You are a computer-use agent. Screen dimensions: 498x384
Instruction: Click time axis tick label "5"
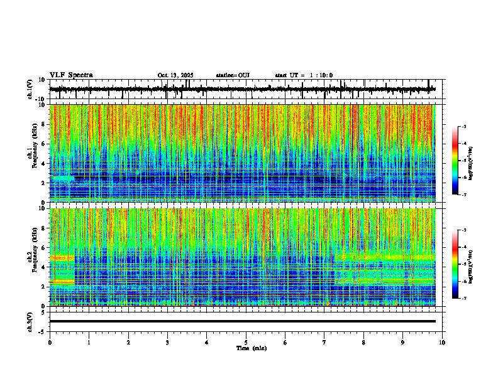[246, 343]
